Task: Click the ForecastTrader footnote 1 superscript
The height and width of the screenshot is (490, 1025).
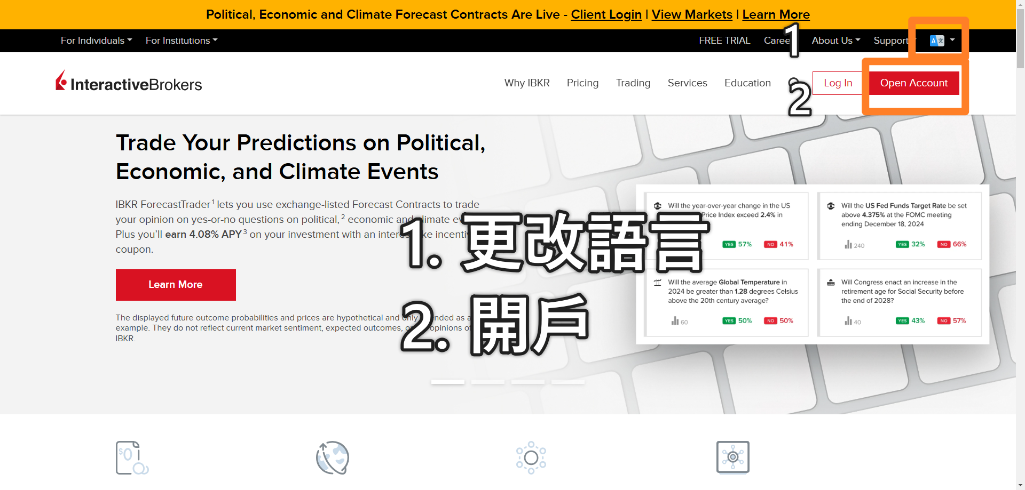Action: (213, 202)
